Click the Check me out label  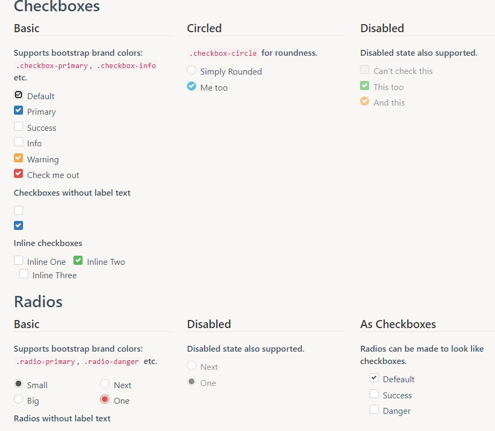click(53, 175)
